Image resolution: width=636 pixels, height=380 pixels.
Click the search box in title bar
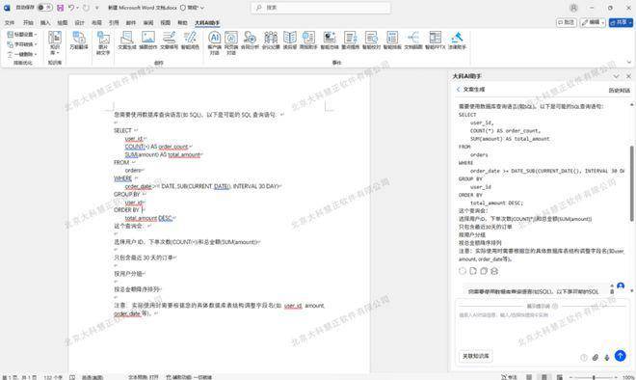click(x=321, y=8)
